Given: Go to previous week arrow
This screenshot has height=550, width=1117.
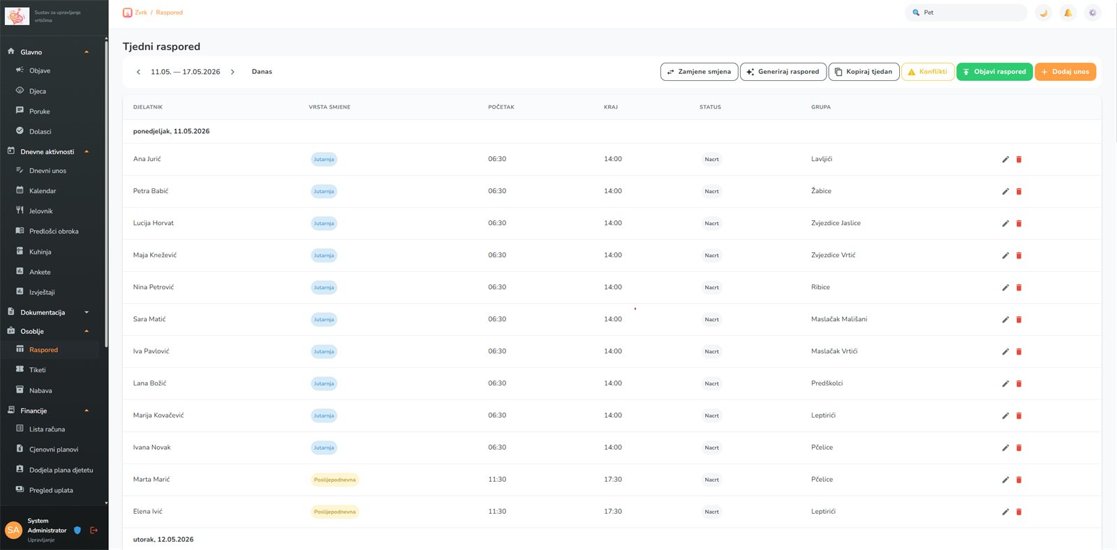Looking at the screenshot, I should (x=138, y=72).
